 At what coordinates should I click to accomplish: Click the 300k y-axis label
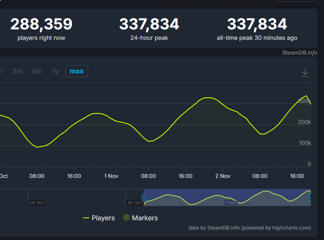coord(305,101)
